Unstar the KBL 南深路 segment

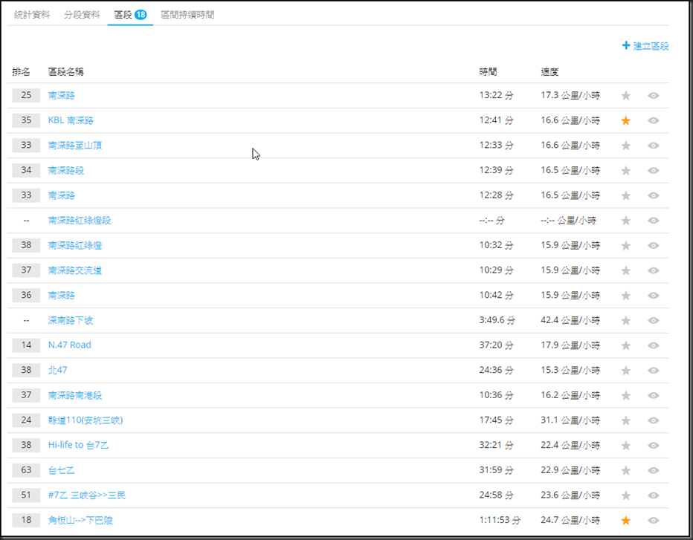[x=626, y=120]
